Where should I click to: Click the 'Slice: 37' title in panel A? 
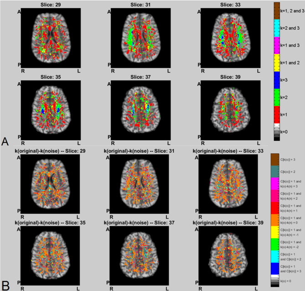(140, 77)
